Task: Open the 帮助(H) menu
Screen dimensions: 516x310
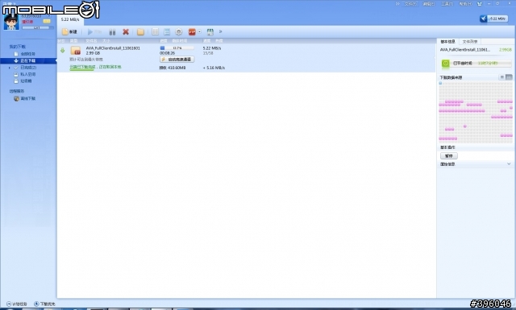Action: [465, 4]
